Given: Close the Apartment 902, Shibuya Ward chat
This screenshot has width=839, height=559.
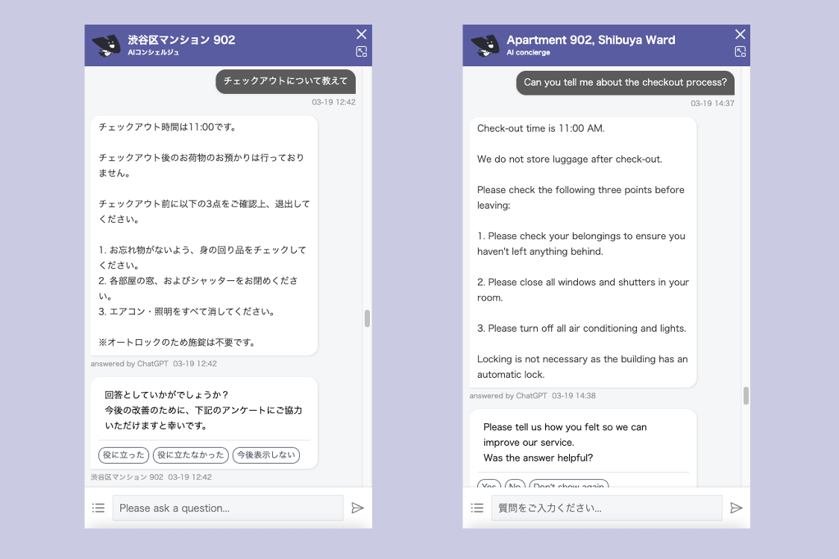Looking at the screenshot, I should click(x=741, y=34).
